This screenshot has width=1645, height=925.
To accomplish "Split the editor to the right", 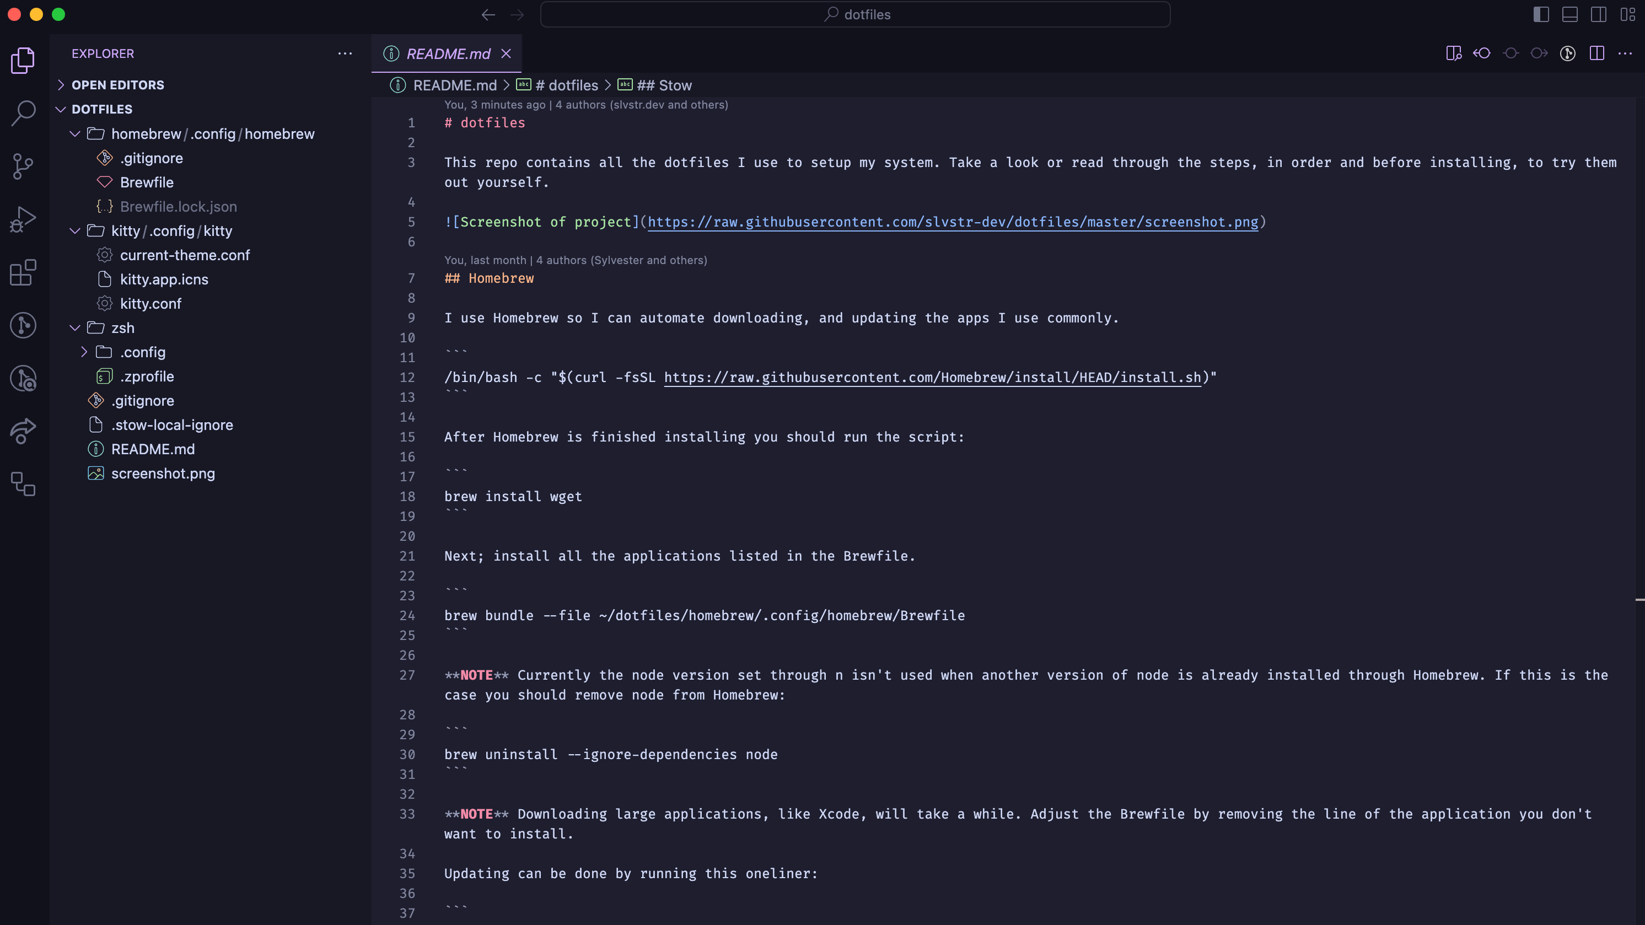I will click(x=1596, y=53).
